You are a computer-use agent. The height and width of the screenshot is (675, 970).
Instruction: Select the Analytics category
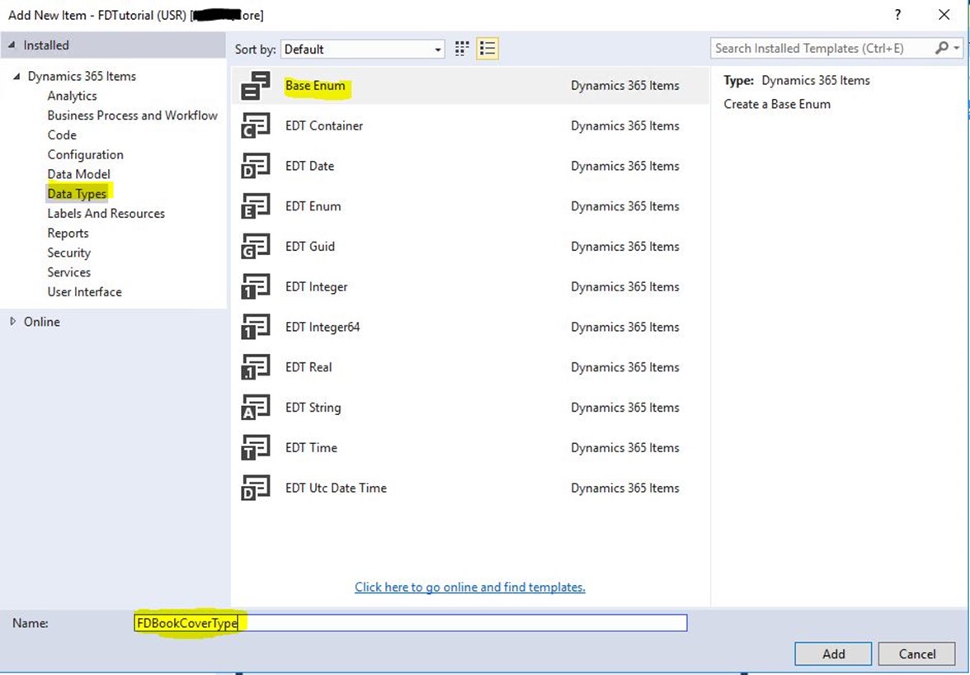tap(72, 96)
